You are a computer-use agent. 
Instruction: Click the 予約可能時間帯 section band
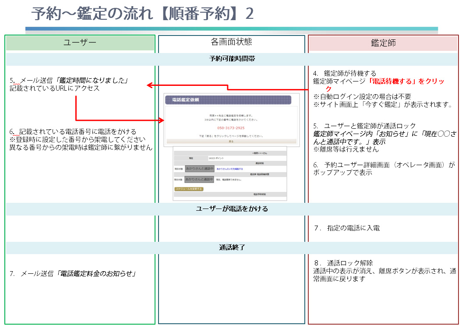tap(231, 59)
